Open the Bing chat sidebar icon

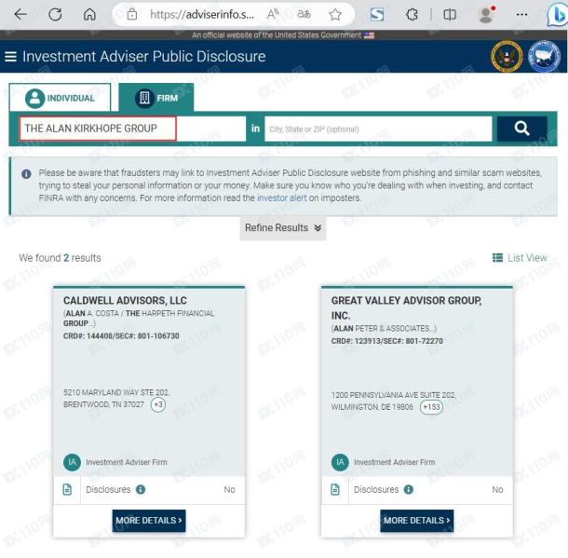[x=557, y=15]
